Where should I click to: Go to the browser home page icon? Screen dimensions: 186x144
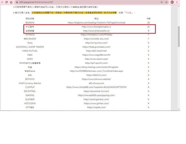(11, 2)
